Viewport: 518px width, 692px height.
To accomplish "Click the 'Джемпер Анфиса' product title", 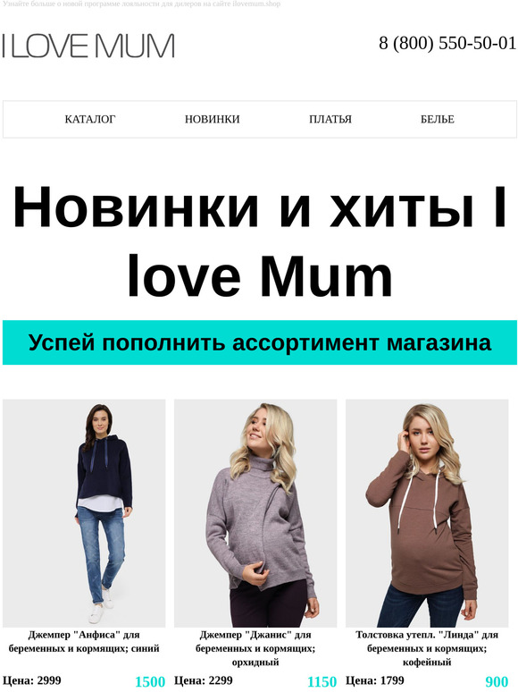I will coord(84,642).
